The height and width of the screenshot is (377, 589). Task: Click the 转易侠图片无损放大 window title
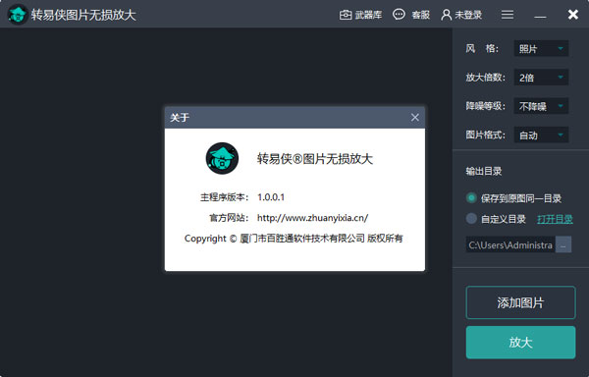pos(83,15)
